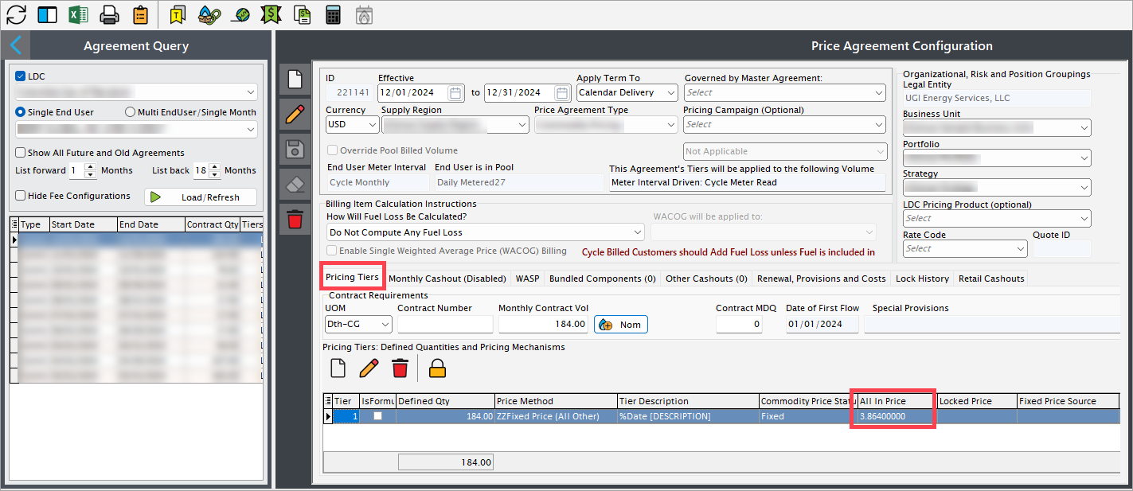Select Single End User radio option
The image size is (1133, 491).
(21, 112)
